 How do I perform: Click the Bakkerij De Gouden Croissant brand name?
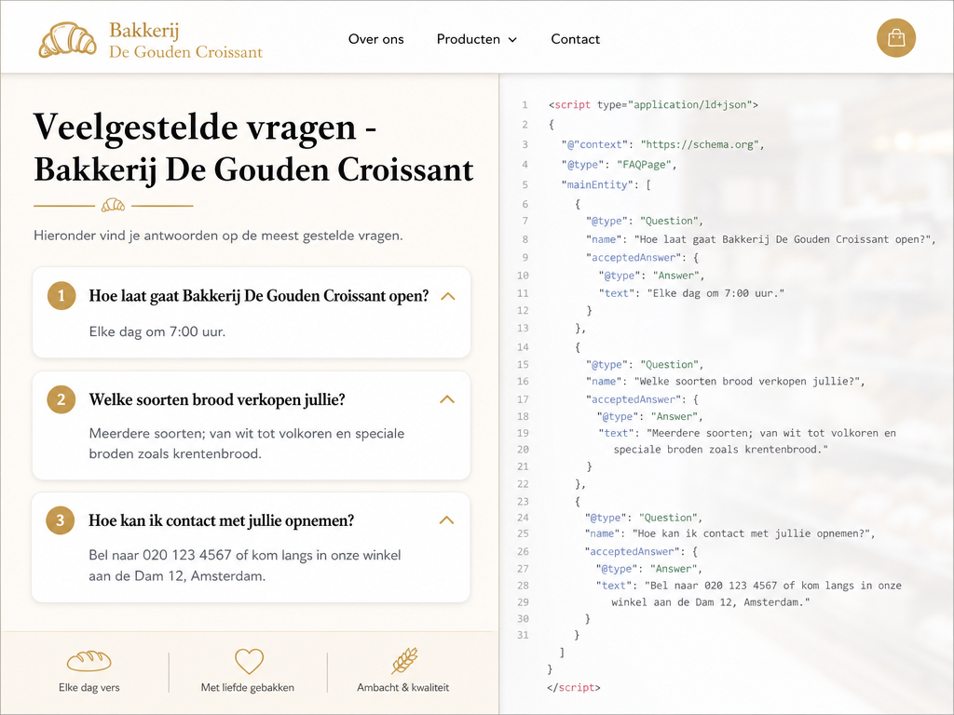click(x=185, y=40)
